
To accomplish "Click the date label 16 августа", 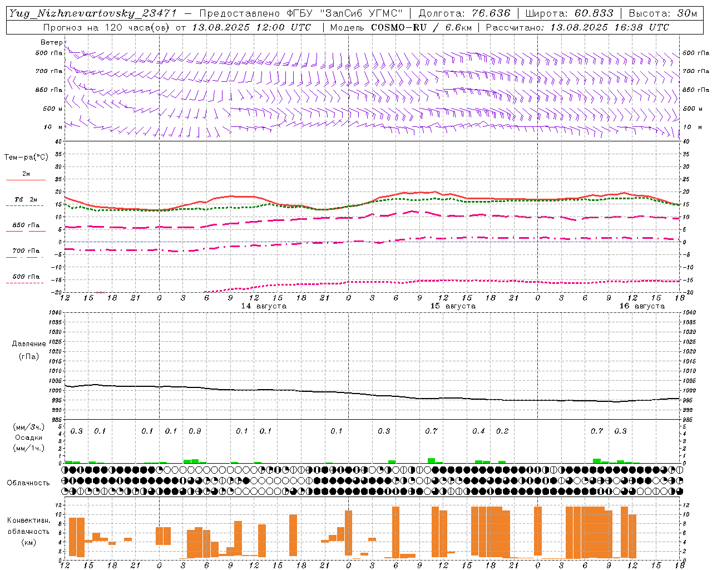I will (x=642, y=306).
